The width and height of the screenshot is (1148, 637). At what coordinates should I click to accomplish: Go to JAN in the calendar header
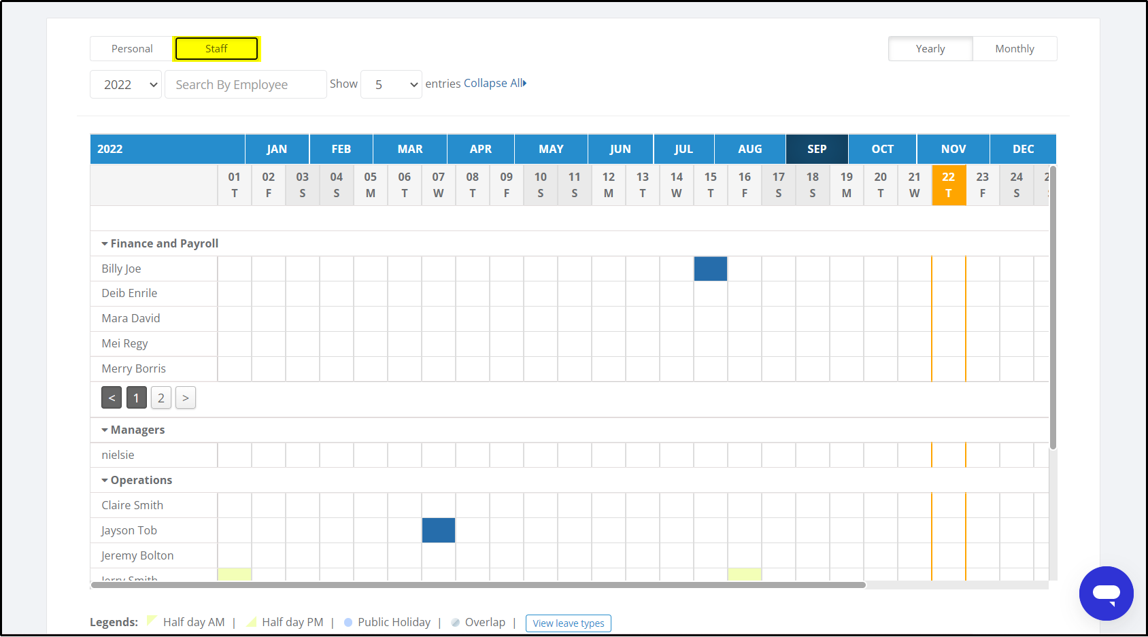coord(277,149)
